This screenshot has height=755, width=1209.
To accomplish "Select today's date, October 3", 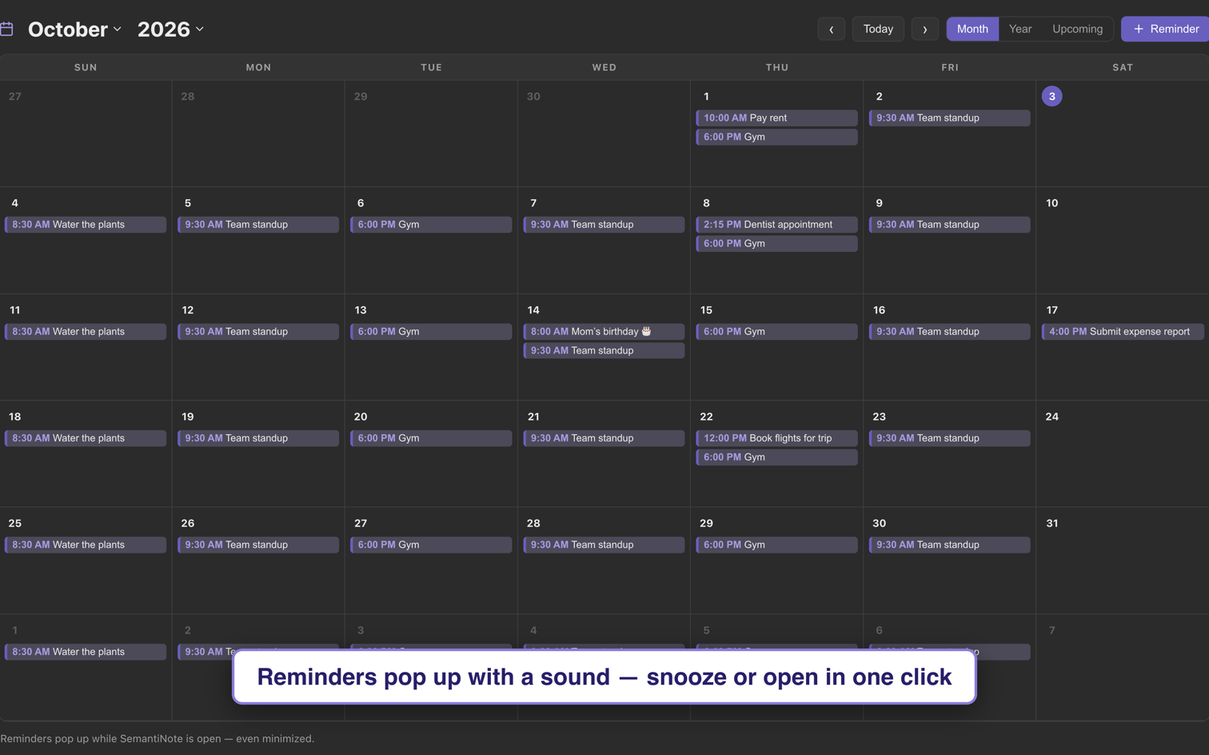I will [x=1051, y=96].
